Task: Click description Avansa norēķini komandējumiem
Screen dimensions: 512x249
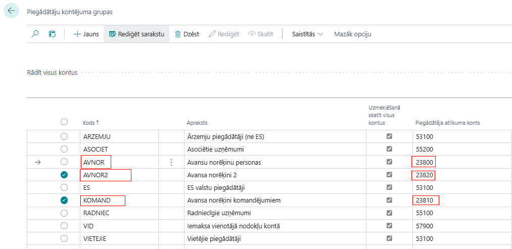Action: (234, 201)
